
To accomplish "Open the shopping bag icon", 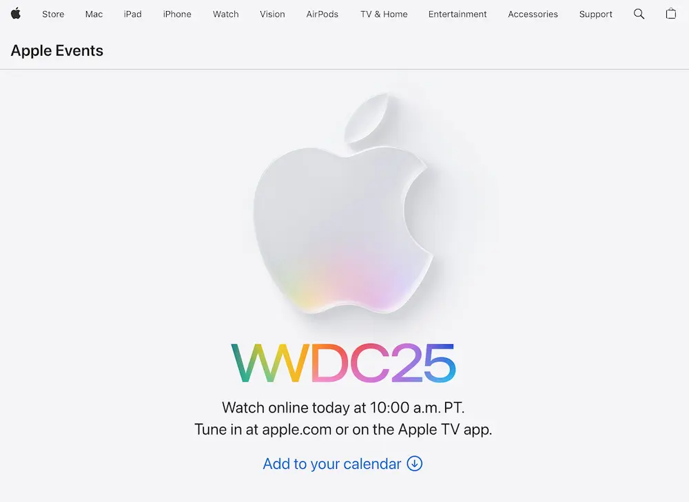I will (670, 14).
